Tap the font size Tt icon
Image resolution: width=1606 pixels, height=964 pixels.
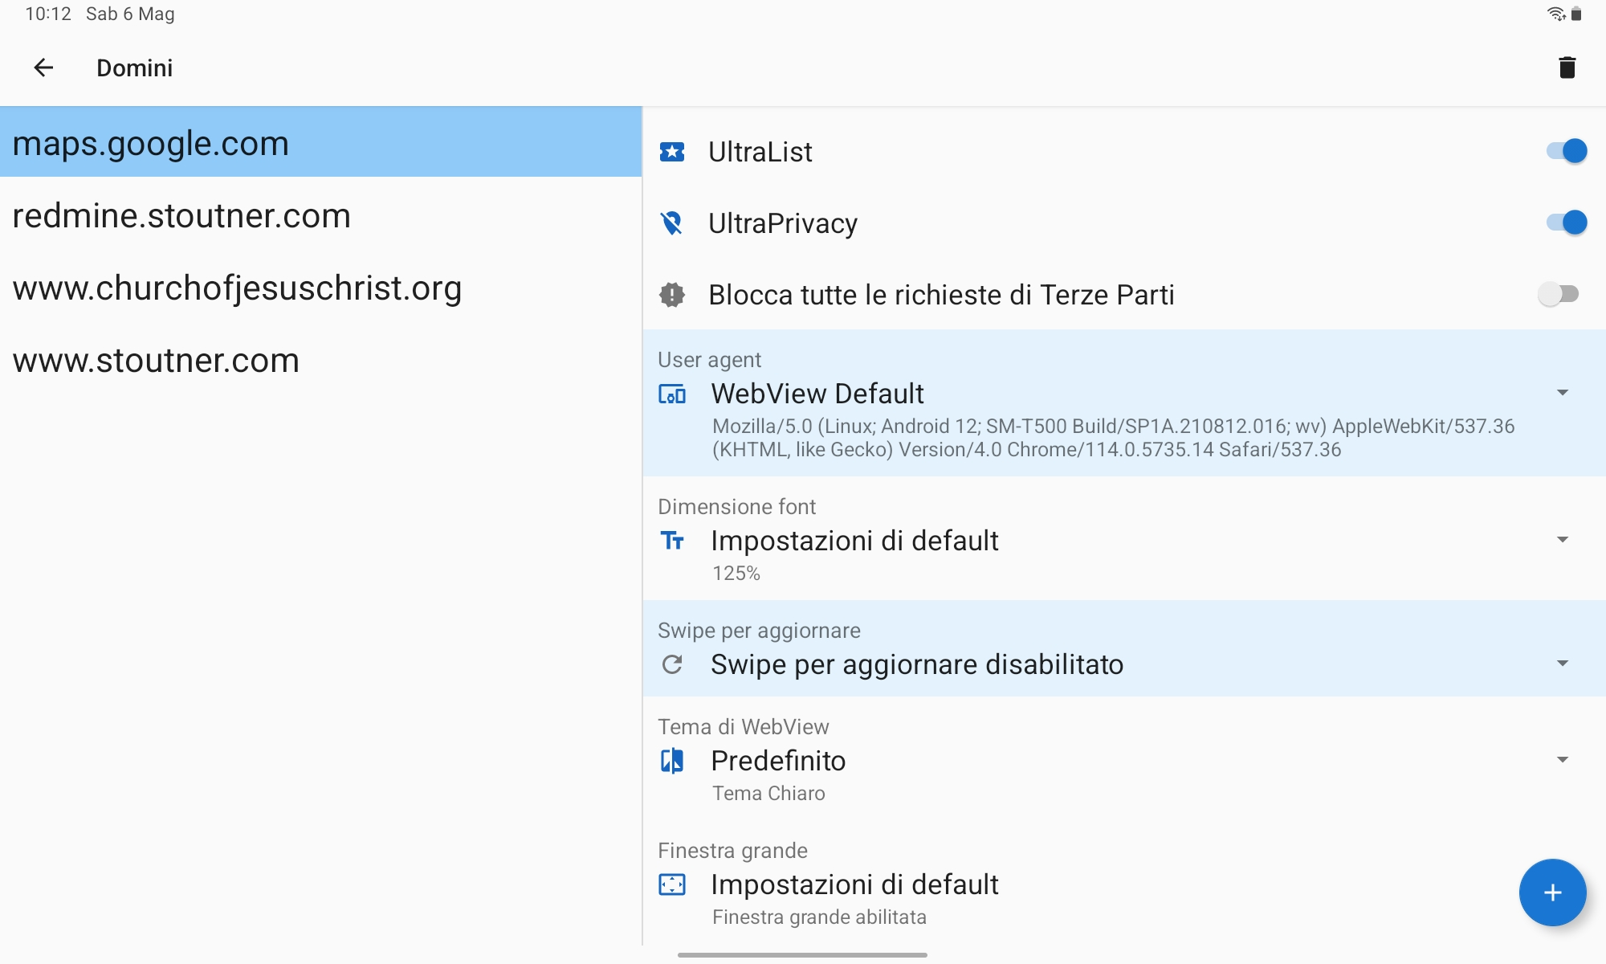coord(672,541)
